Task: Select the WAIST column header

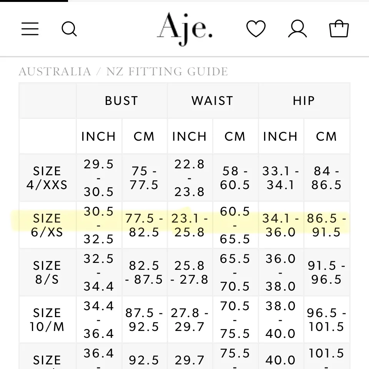Action: point(213,101)
